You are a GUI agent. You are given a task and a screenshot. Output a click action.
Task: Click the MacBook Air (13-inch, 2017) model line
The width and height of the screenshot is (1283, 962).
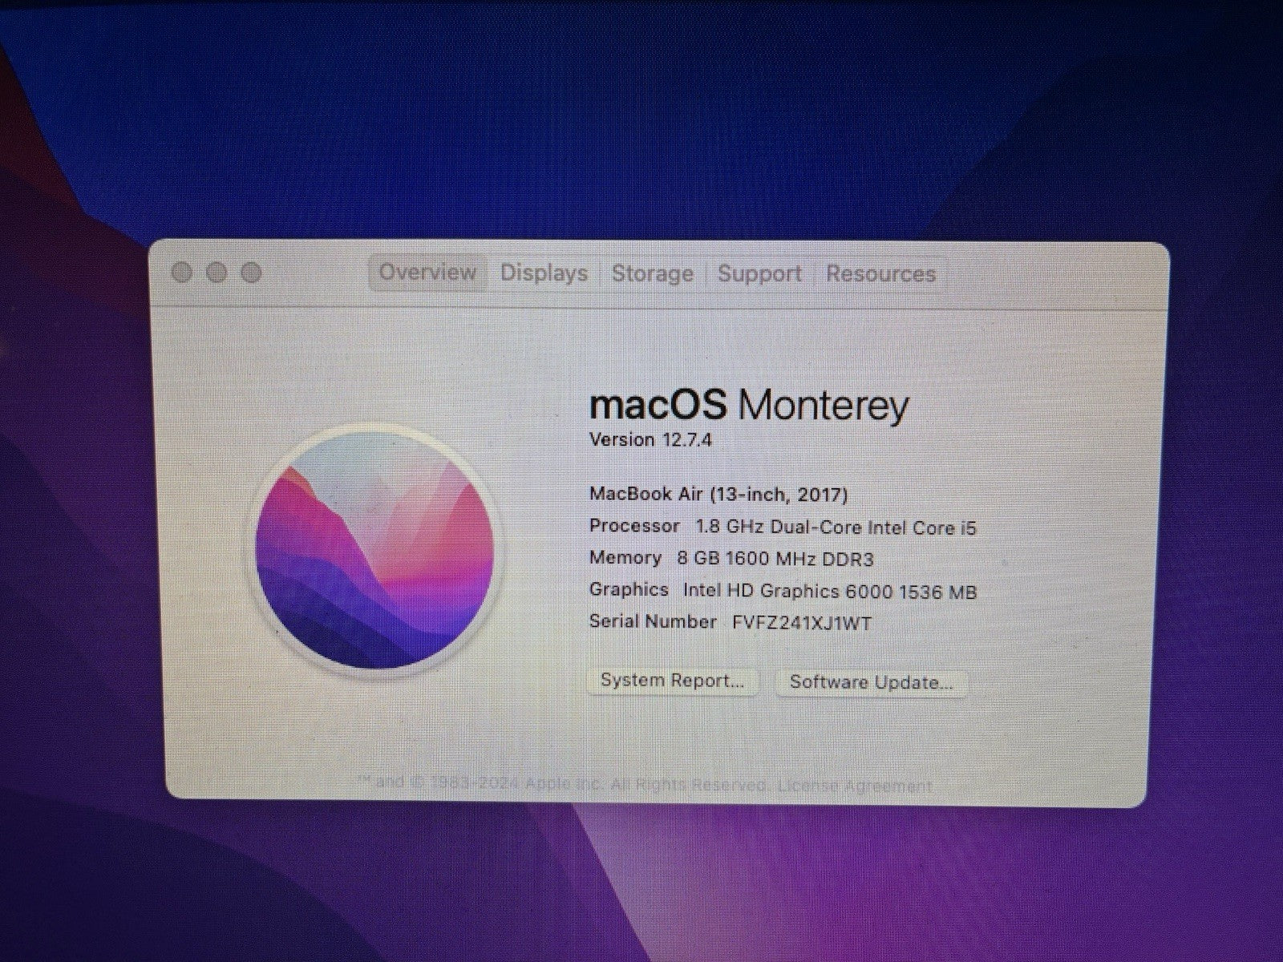point(718,494)
